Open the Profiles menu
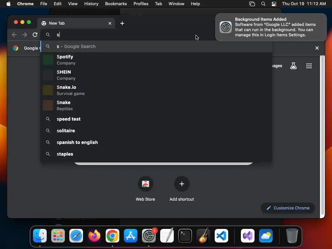This screenshot has width=332, height=249. (141, 4)
